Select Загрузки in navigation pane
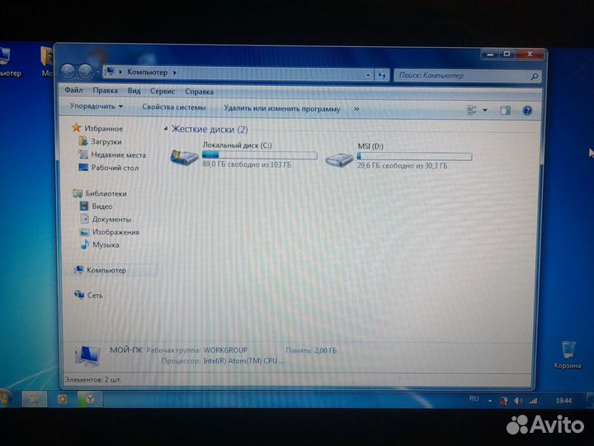Viewport: 594px width, 446px height. tap(106, 142)
